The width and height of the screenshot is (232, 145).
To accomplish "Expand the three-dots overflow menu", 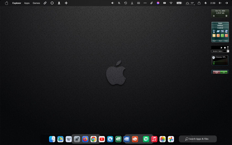I will [145, 3].
